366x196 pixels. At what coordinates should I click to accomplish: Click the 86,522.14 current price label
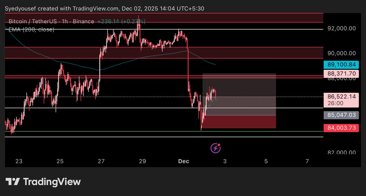click(342, 96)
